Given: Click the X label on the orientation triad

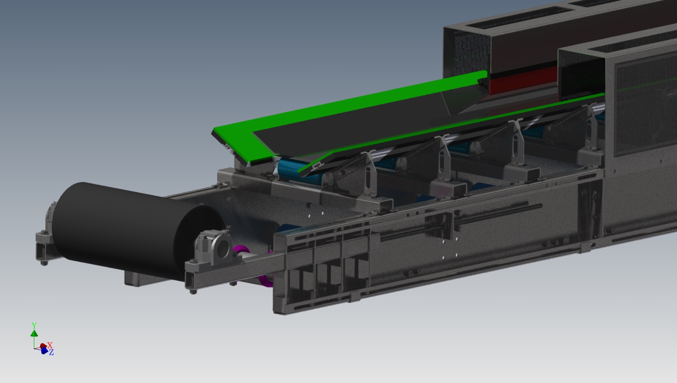Looking at the screenshot, I should [x=50, y=346].
